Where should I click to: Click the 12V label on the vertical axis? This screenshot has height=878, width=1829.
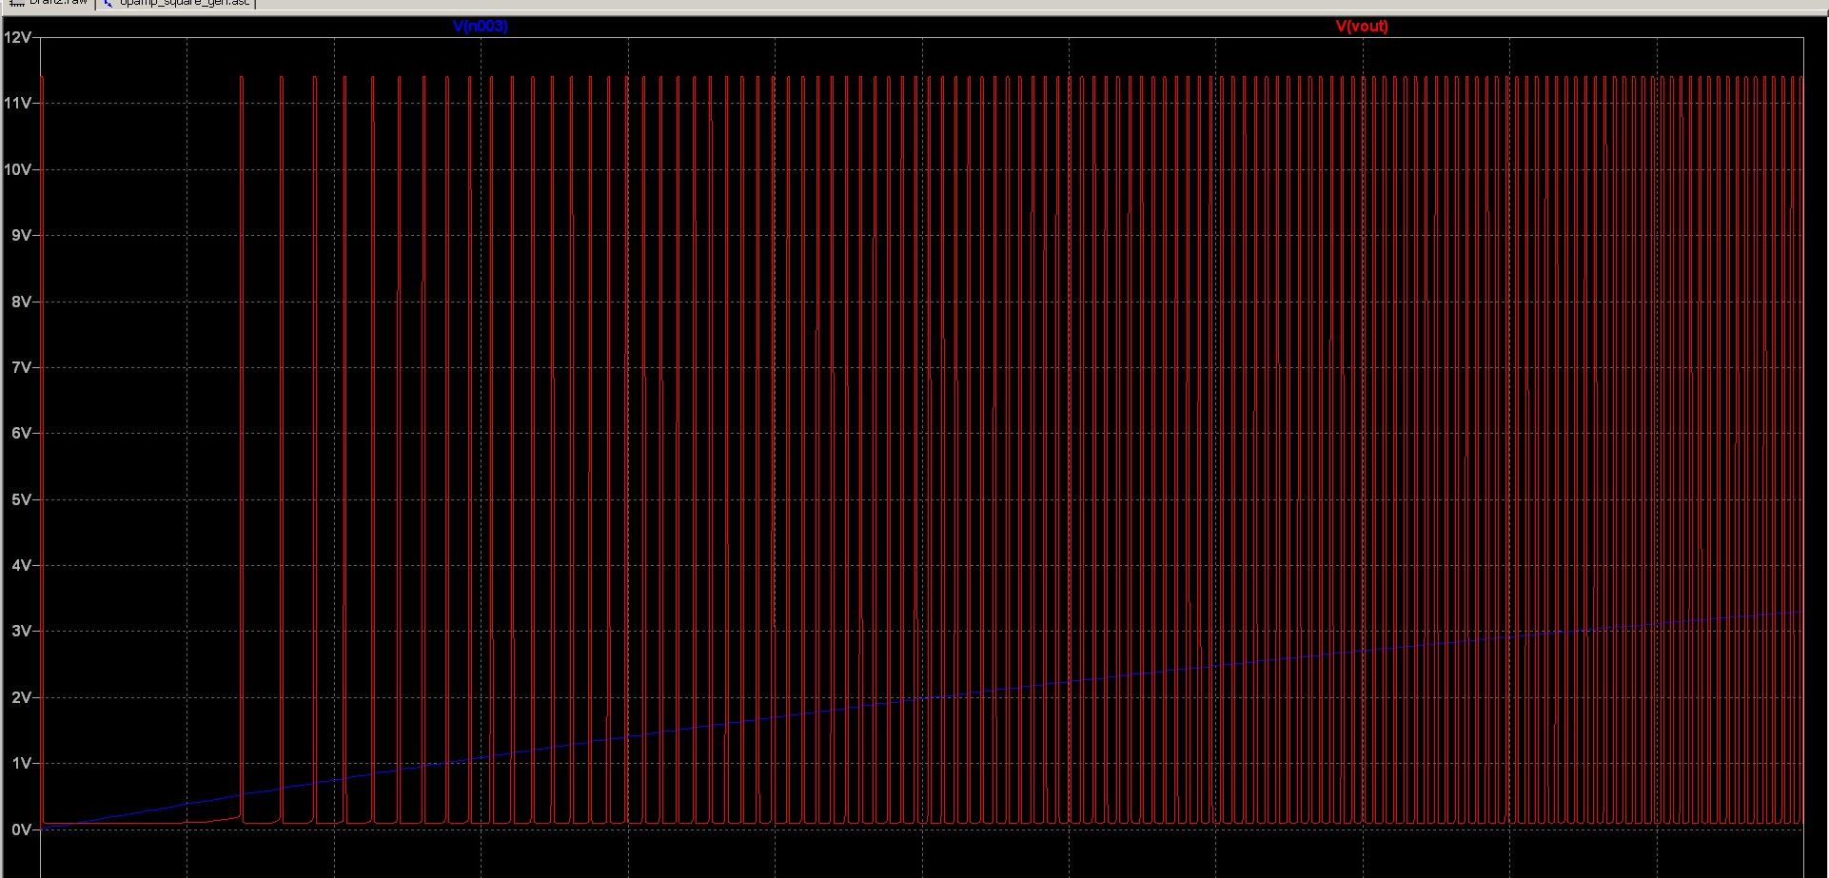pos(18,37)
